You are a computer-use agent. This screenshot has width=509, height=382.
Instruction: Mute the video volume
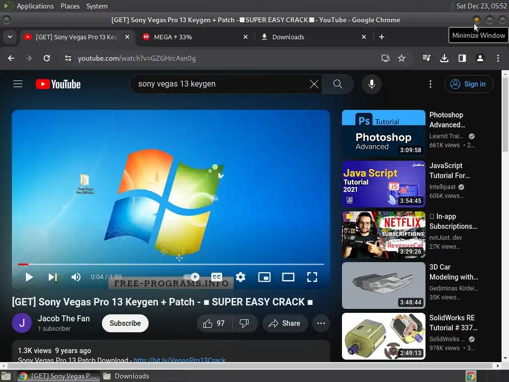pyautogui.click(x=76, y=277)
